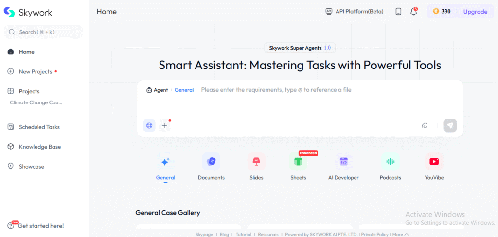
Task: Switch to the Podcasts tab label
Action: click(391, 178)
